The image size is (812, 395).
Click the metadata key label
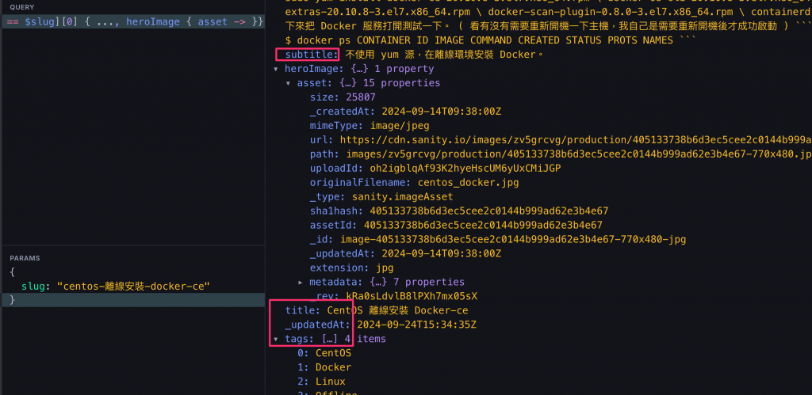coord(337,282)
